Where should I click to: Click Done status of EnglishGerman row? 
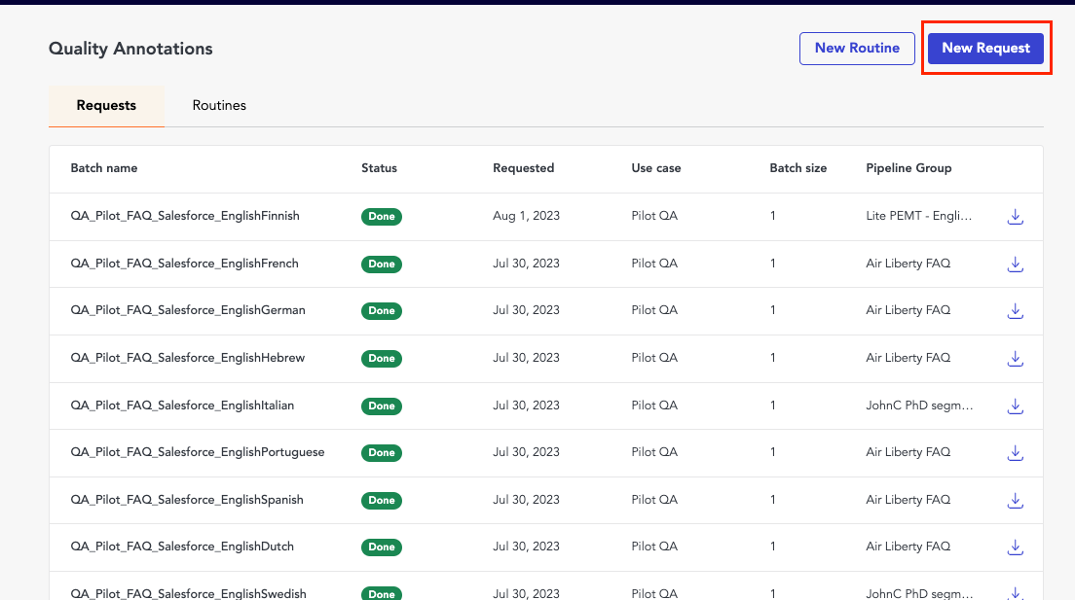pyautogui.click(x=381, y=311)
